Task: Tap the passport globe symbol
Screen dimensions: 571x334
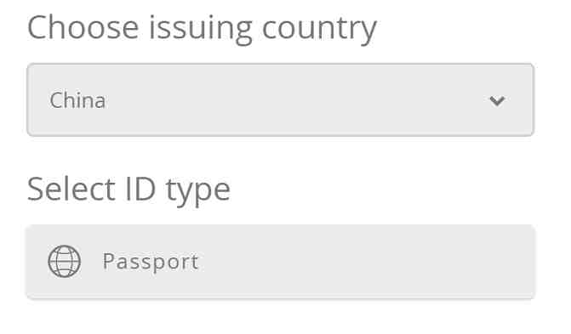Action: [65, 261]
